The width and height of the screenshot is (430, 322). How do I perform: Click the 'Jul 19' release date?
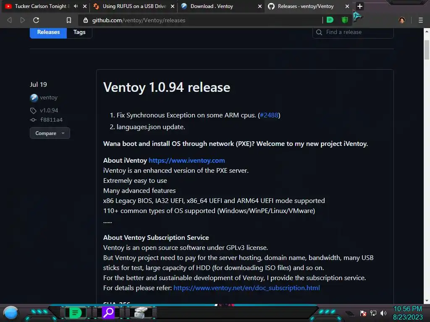pyautogui.click(x=38, y=85)
